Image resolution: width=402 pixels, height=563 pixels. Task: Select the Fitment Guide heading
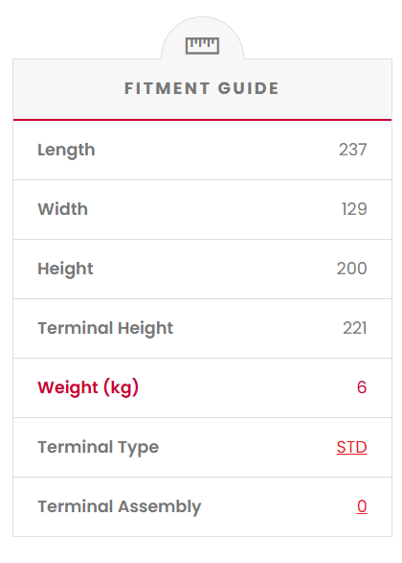[x=201, y=88]
